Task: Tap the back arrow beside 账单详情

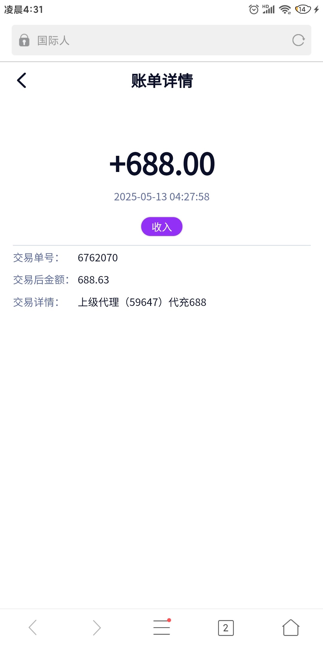Action: click(22, 80)
